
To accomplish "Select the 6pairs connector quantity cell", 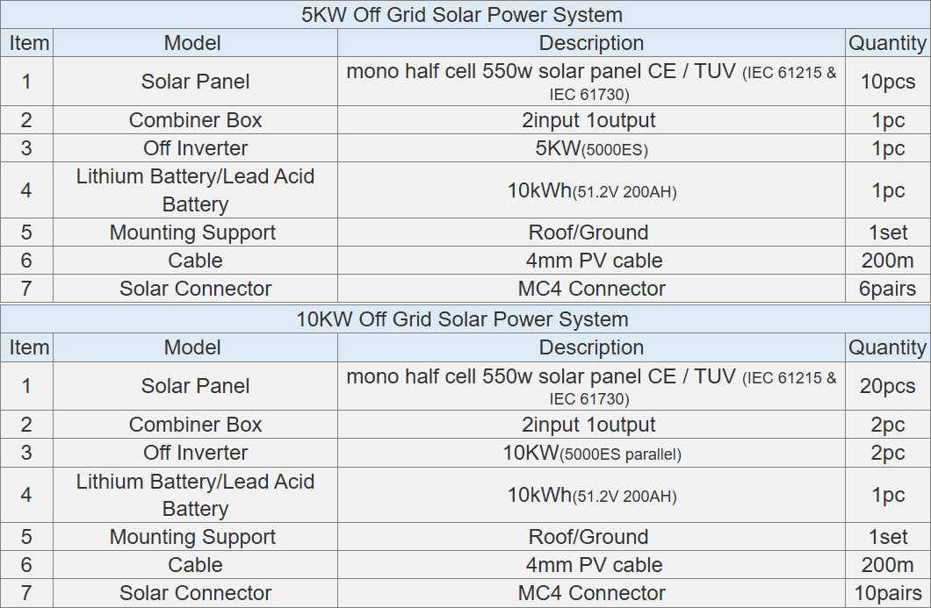I will pos(887,289).
